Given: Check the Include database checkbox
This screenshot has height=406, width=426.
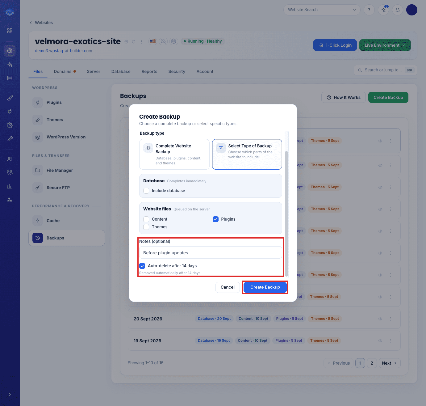Looking at the screenshot, I should coord(146,191).
